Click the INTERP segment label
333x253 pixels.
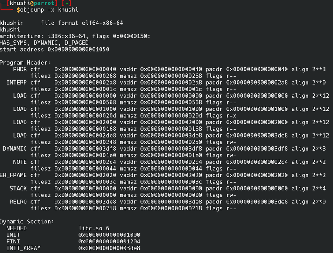(x=16, y=83)
